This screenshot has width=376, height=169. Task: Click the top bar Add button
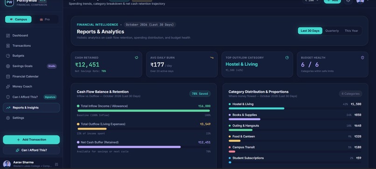coord(332,1)
